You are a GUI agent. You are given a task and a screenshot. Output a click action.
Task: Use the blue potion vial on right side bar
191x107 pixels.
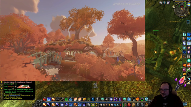[189, 78]
